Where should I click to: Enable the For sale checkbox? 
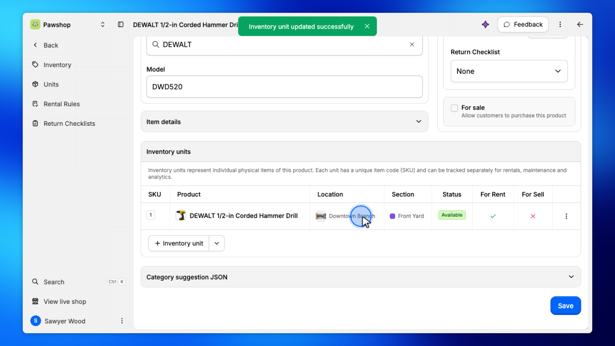(454, 108)
